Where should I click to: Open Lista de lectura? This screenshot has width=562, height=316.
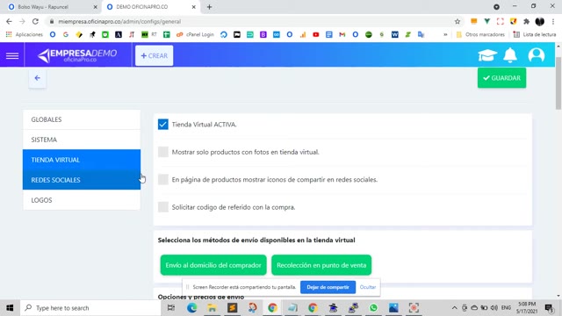pyautogui.click(x=535, y=34)
